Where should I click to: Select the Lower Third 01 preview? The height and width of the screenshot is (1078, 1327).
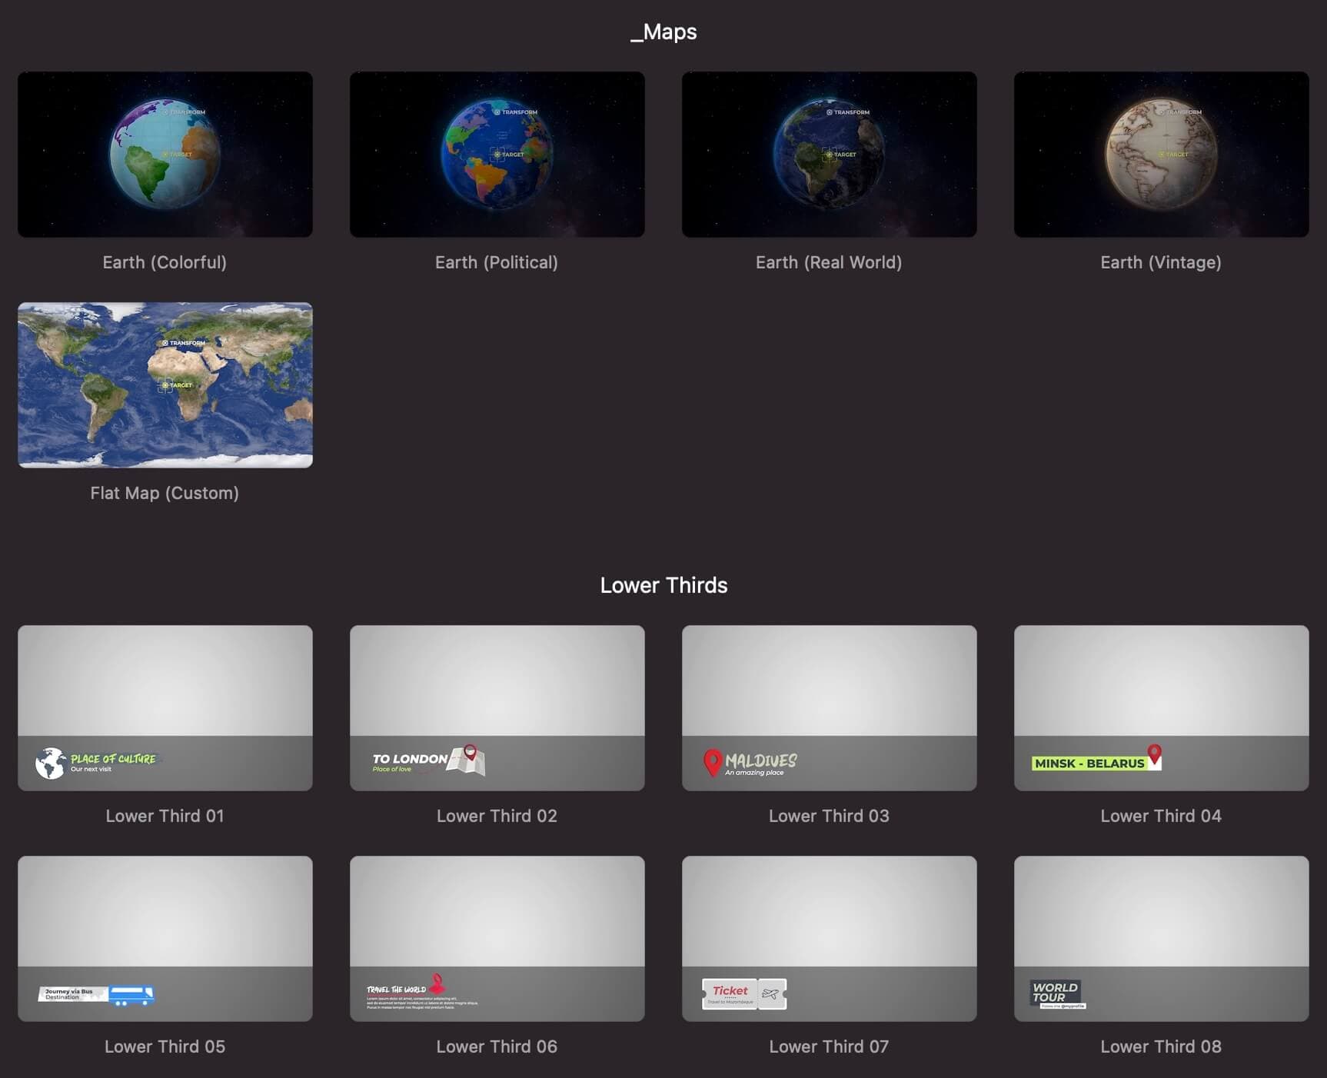coord(165,707)
